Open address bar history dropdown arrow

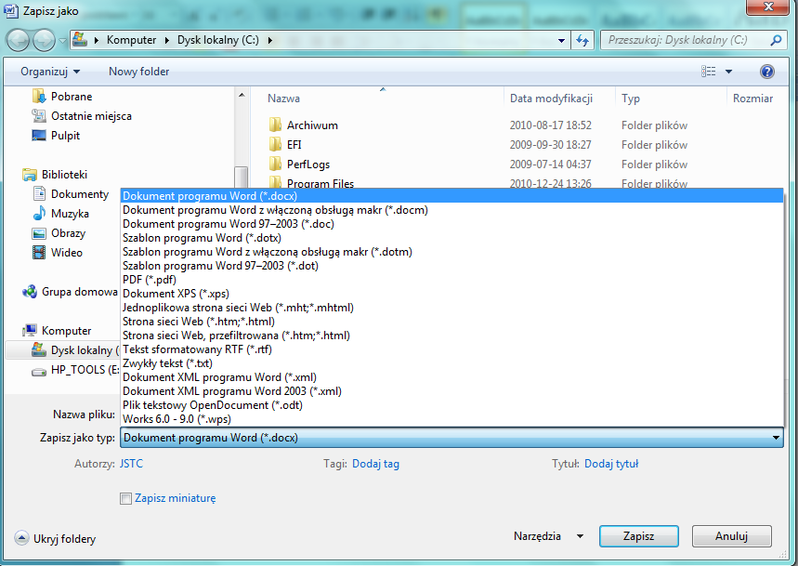[x=561, y=40]
